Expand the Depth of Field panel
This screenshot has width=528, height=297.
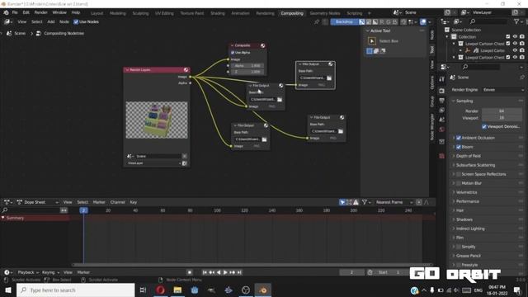(x=469, y=156)
